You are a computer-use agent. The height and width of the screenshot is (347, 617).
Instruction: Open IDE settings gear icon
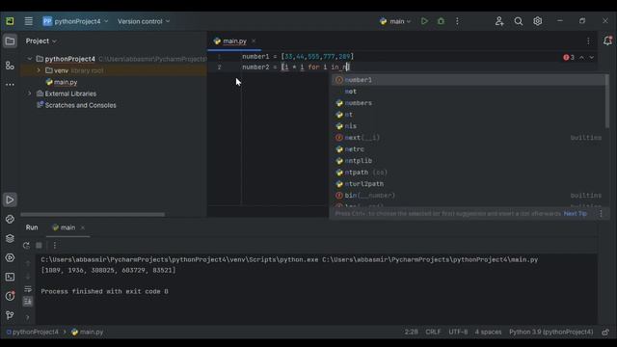(x=538, y=21)
